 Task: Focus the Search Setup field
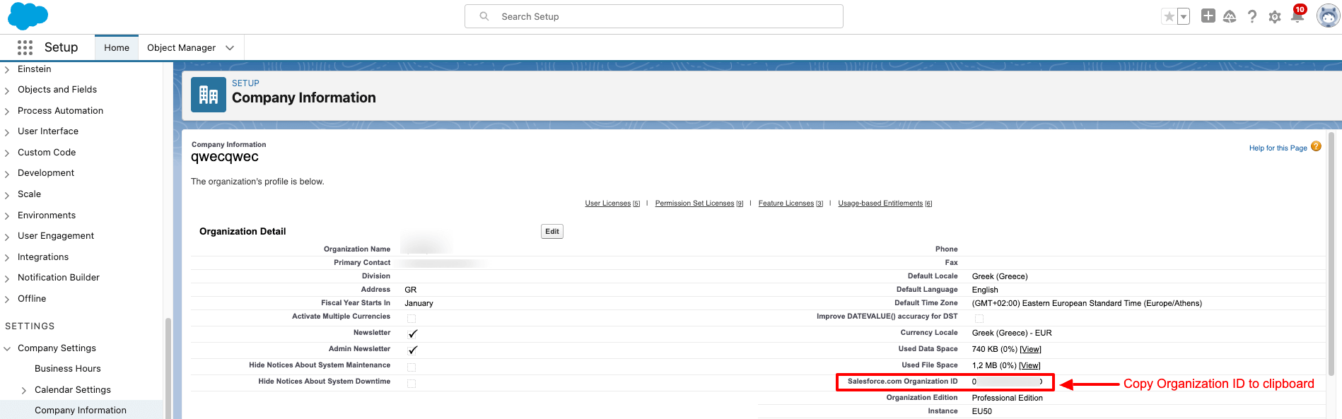tap(654, 16)
